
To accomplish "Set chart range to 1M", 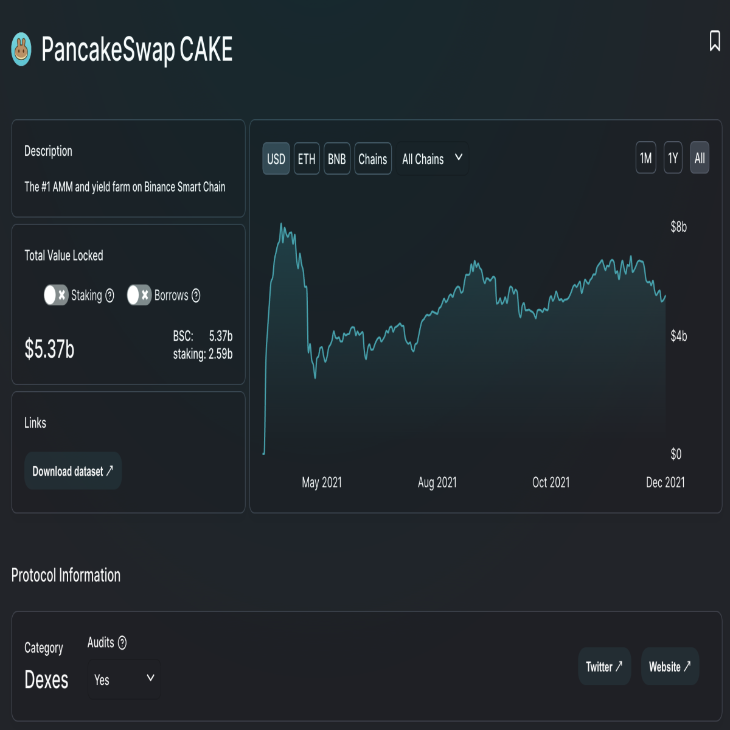I will click(x=646, y=158).
